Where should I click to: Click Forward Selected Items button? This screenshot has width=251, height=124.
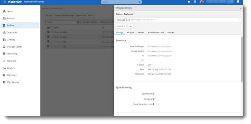click(x=64, y=16)
